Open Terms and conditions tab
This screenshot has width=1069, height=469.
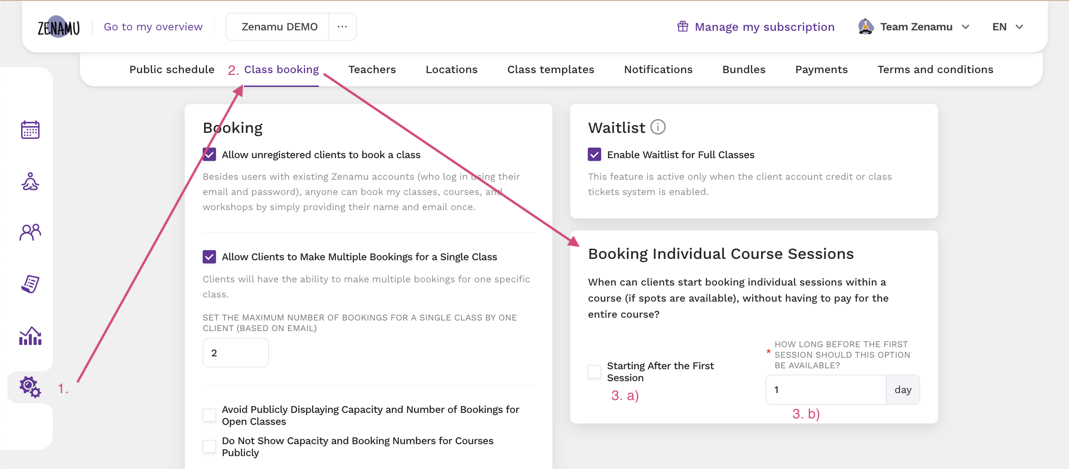coord(935,69)
